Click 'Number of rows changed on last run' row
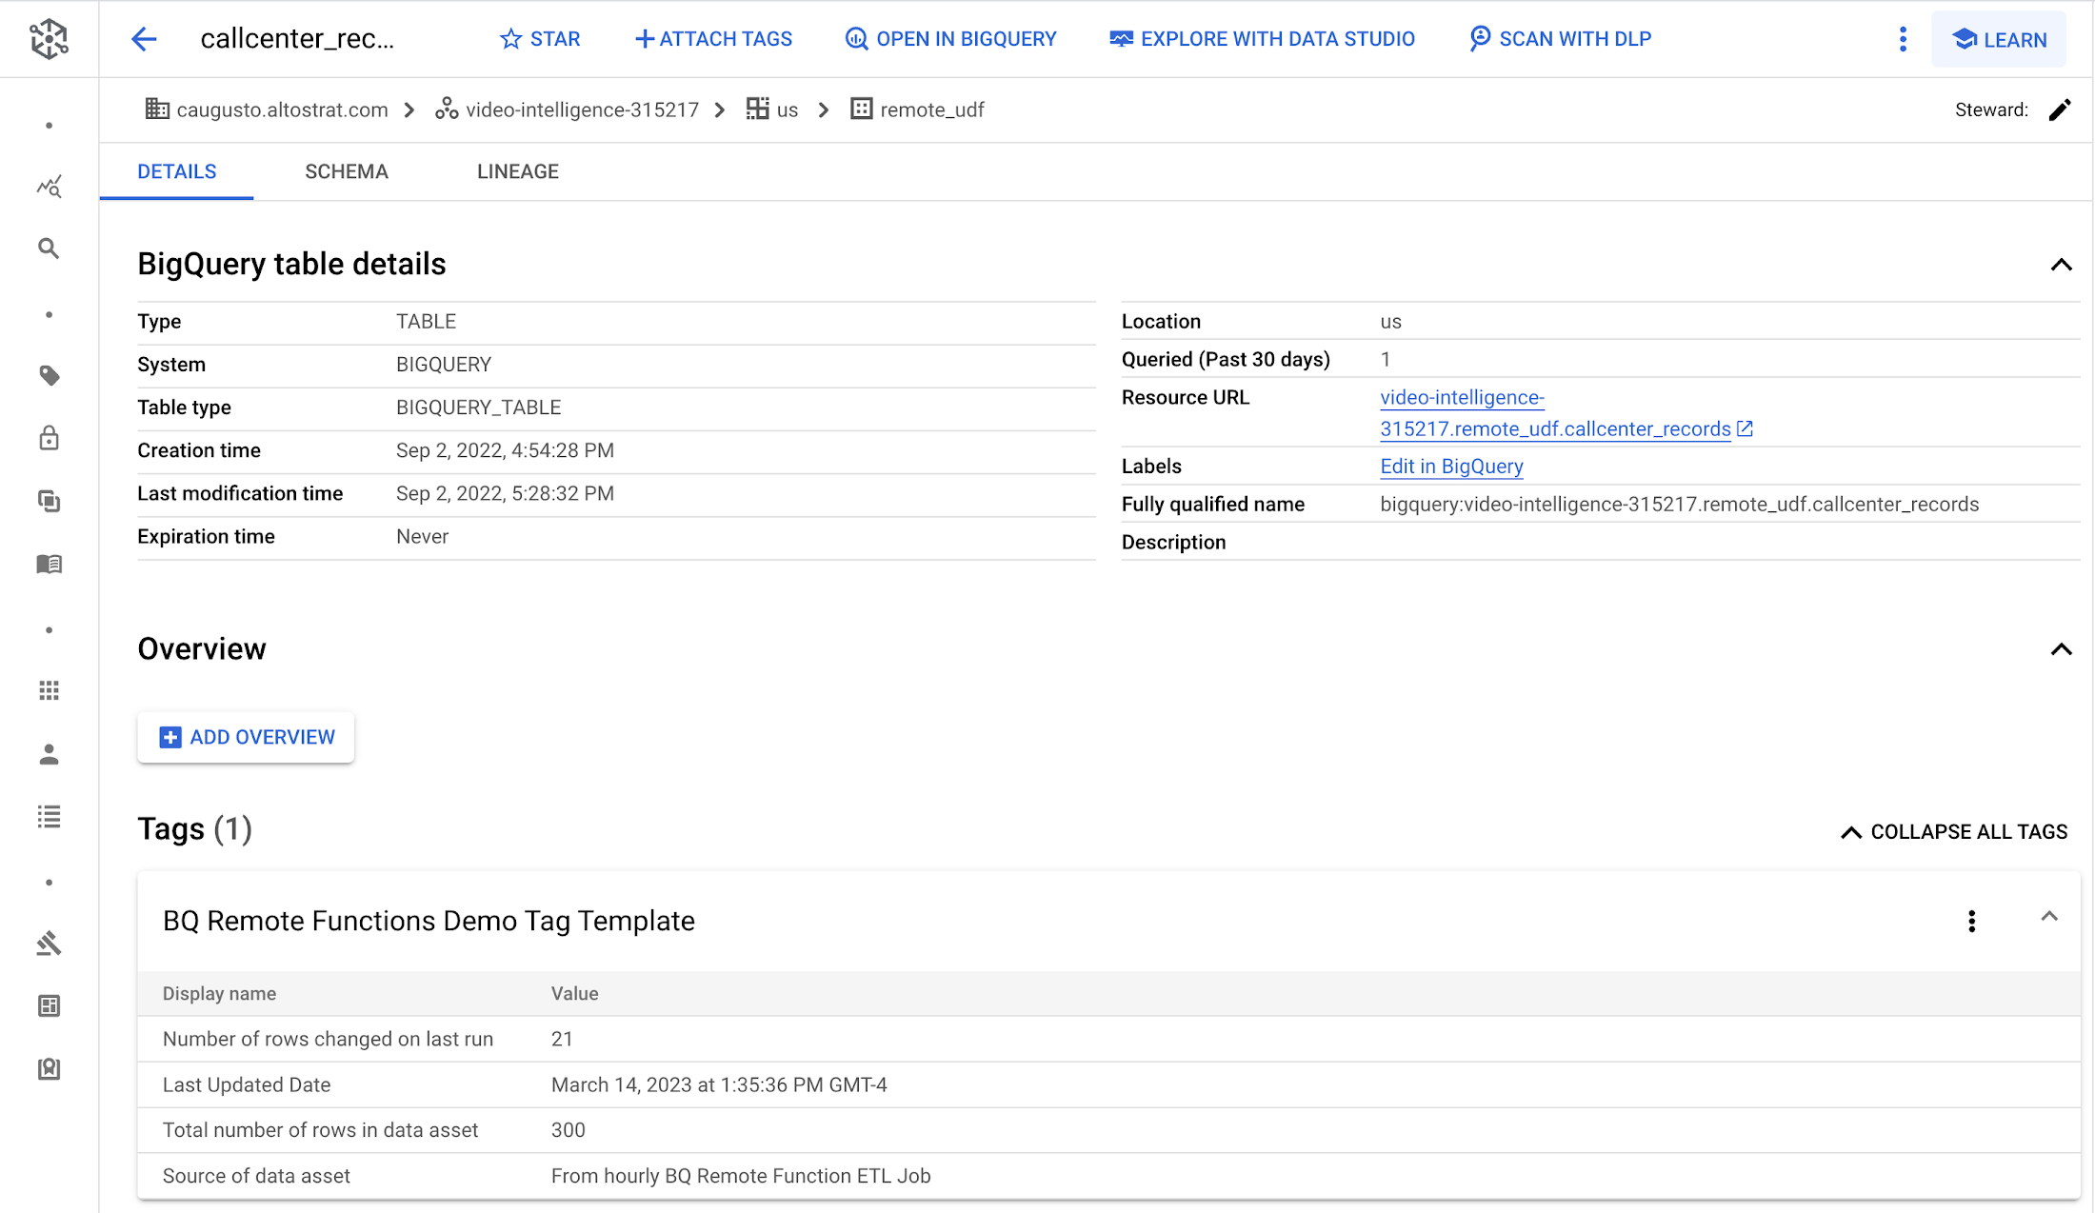Screen dimensions: 2095x1213 coord(1108,1039)
